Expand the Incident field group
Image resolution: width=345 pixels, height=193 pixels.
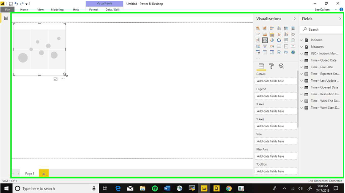point(301,40)
